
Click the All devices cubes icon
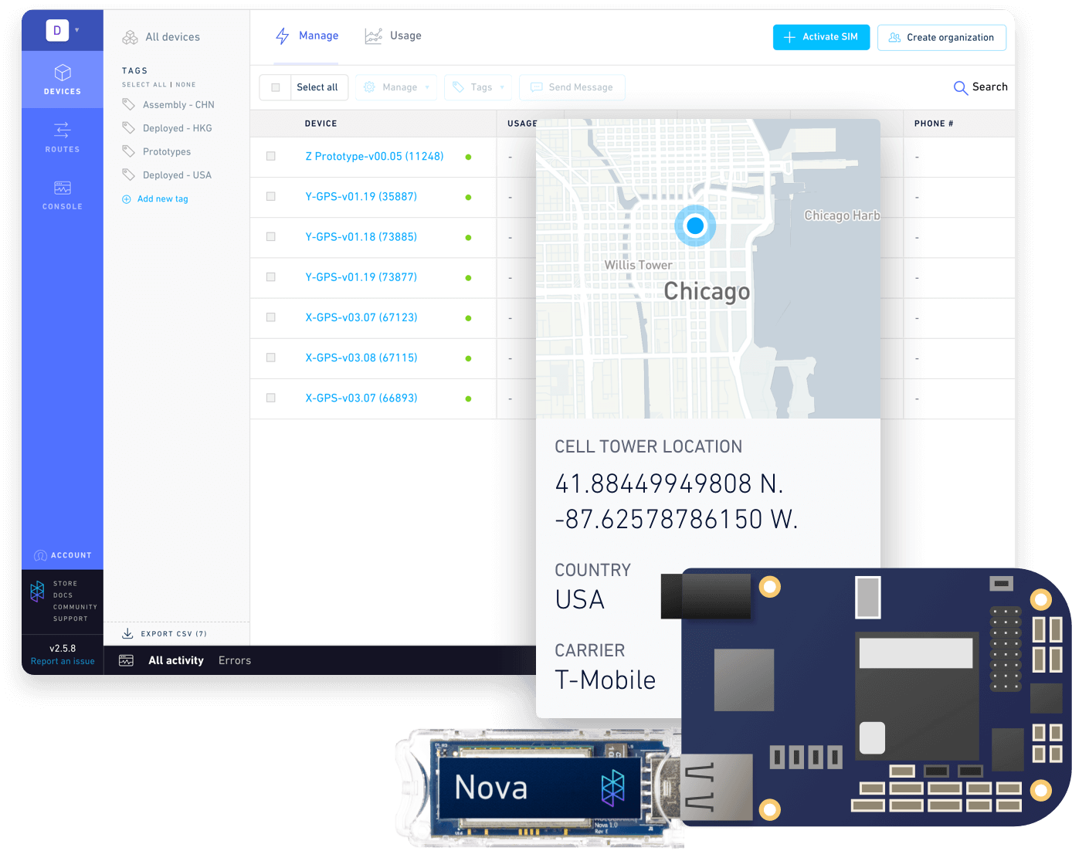[131, 37]
